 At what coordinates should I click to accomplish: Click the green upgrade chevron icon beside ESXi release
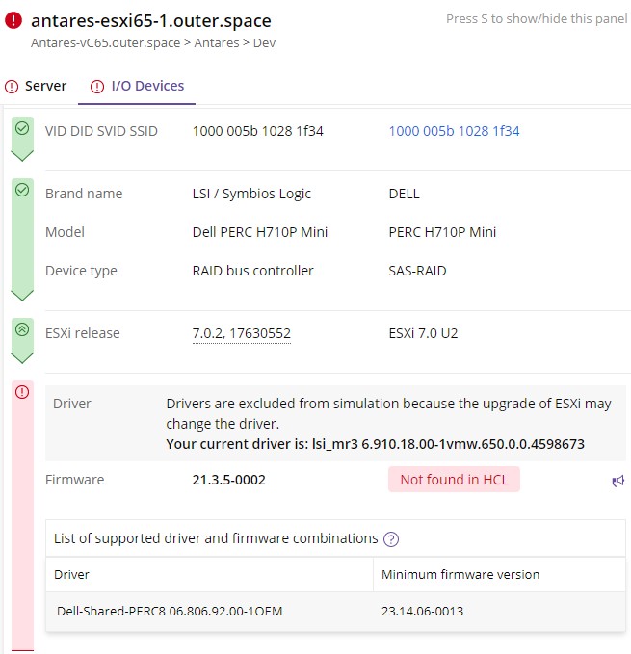[x=22, y=329]
